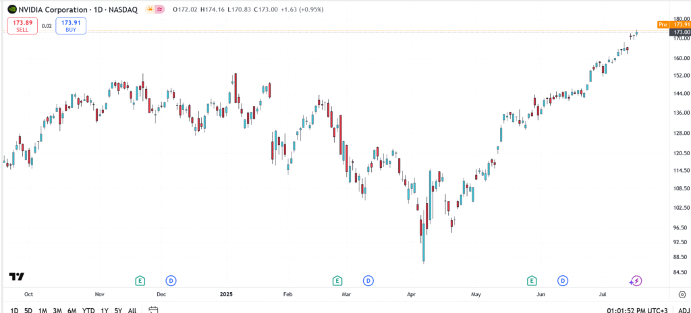Screen dimensions: 691x313
Task: Click the purple lightning event icon
Action: 636,281
